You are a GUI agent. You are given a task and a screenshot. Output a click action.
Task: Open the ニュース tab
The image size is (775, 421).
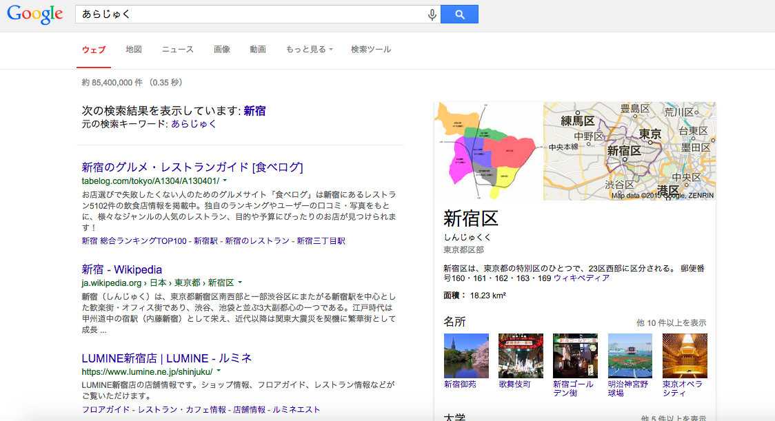click(x=177, y=50)
